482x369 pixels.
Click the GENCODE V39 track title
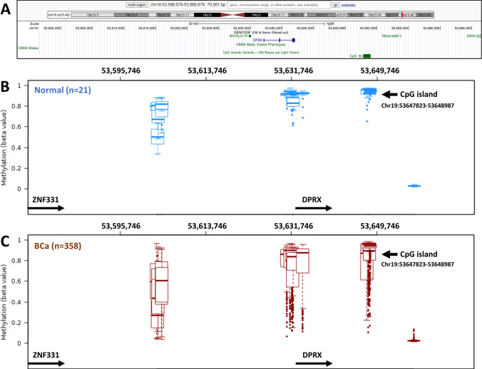261,32
